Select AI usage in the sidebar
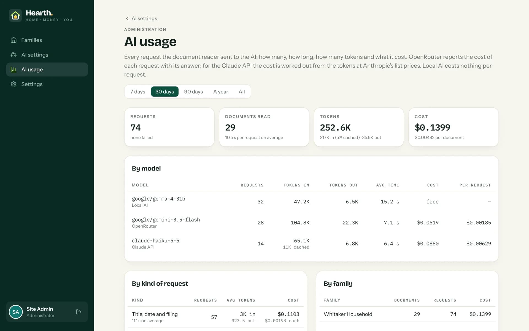The image size is (529, 331). (47, 70)
